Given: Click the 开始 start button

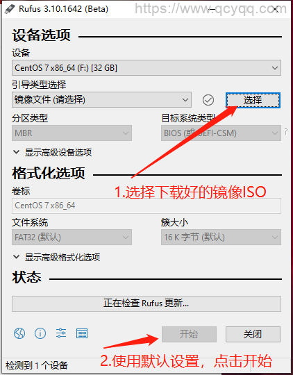Looking at the screenshot, I should point(189,334).
